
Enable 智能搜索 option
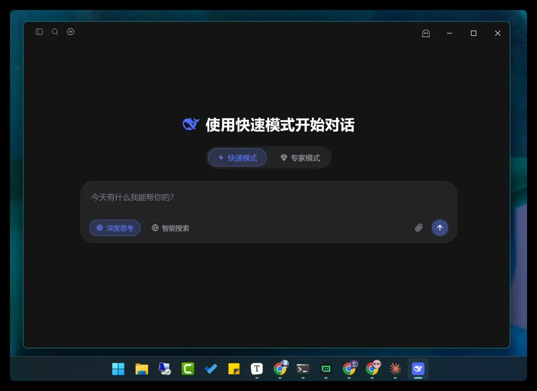(x=170, y=228)
